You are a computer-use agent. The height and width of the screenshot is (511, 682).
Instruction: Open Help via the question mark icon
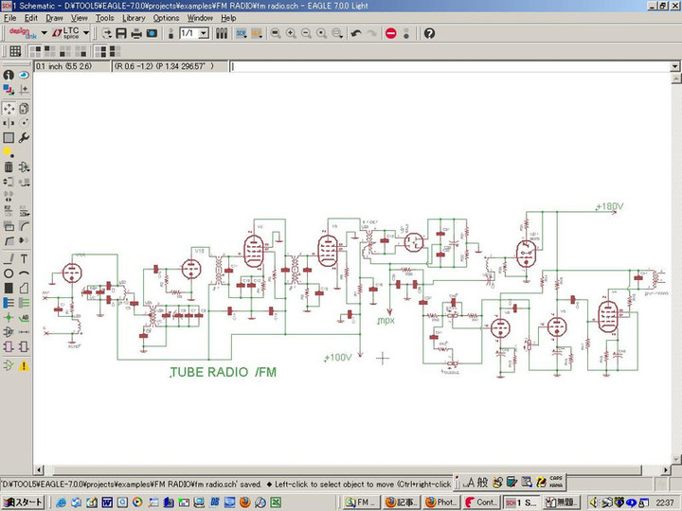click(429, 33)
